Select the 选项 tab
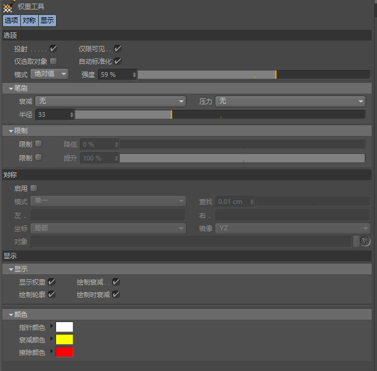The width and height of the screenshot is (377, 371). point(11,20)
